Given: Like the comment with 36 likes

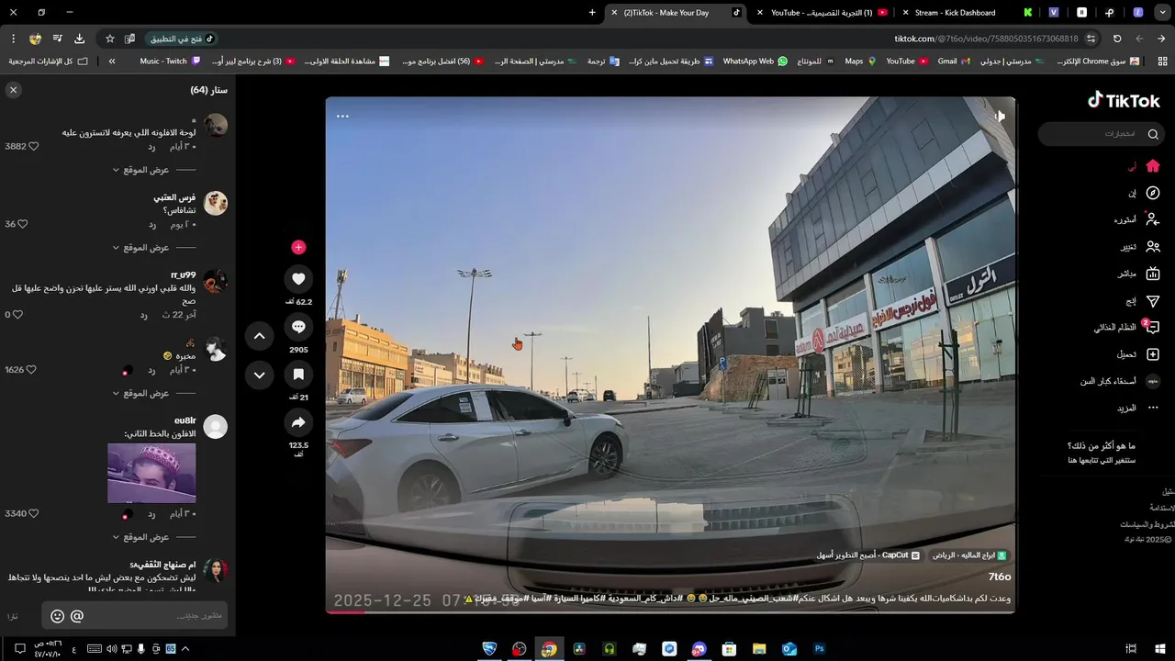Looking at the screenshot, I should (23, 224).
